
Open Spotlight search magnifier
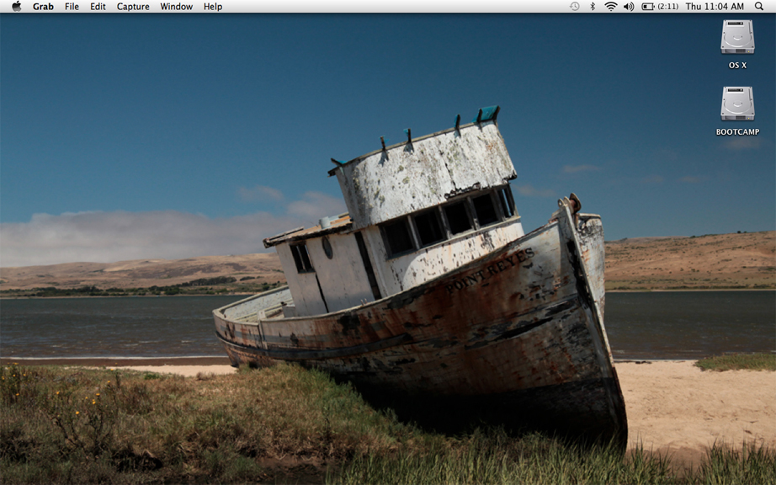pyautogui.click(x=759, y=7)
